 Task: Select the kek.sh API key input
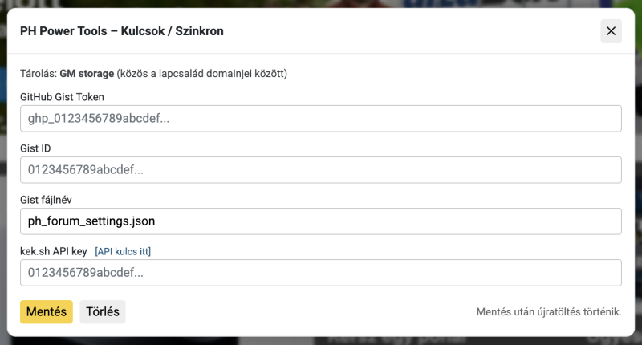(x=321, y=273)
